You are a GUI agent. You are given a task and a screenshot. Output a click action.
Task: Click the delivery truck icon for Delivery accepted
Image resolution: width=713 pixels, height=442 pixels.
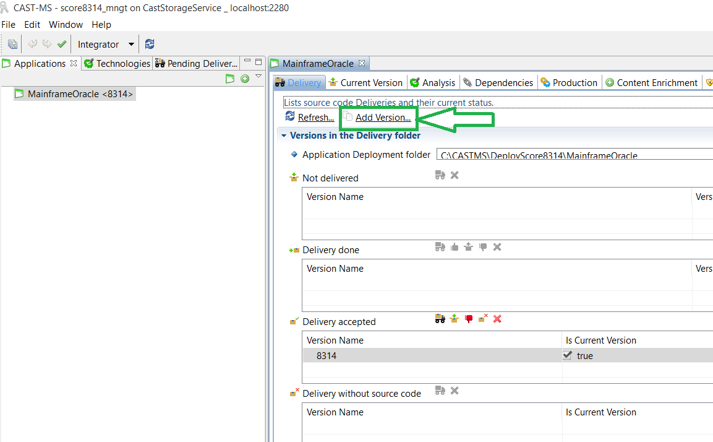click(x=440, y=319)
